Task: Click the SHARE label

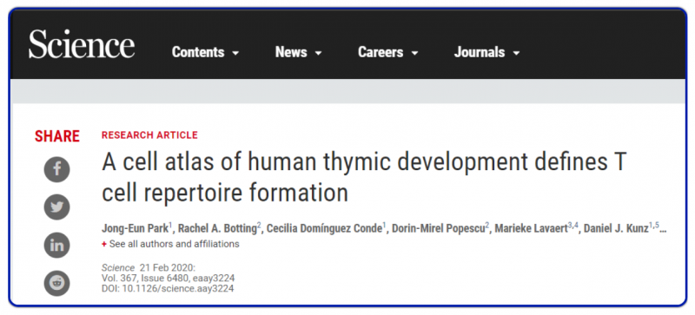Action: pos(57,136)
